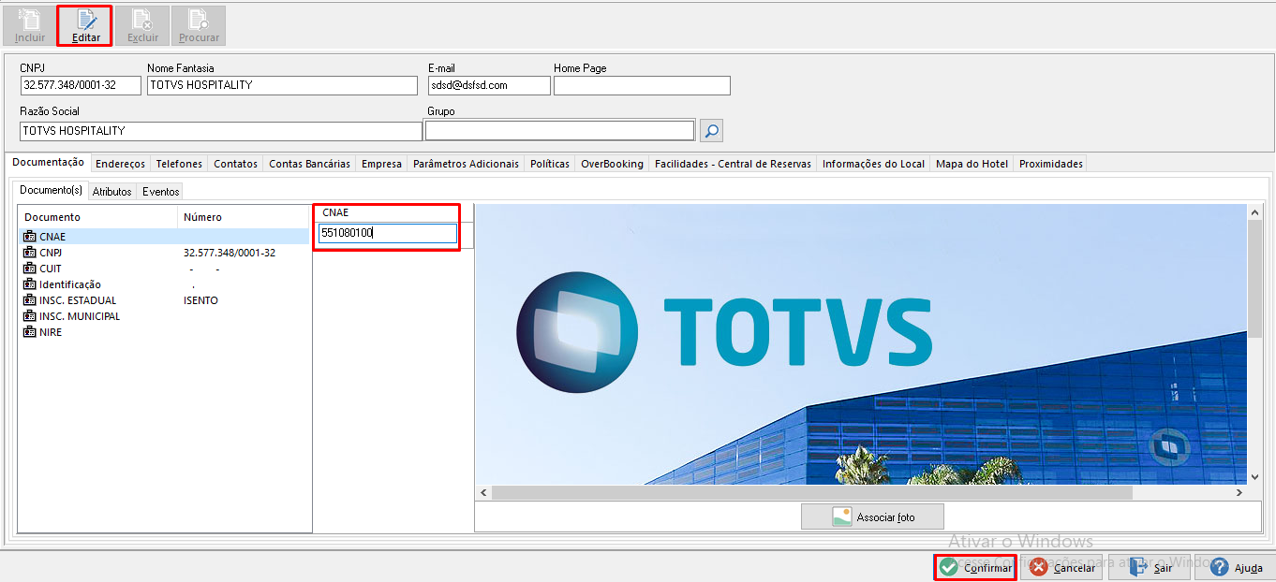The width and height of the screenshot is (1276, 582).
Task: Open the Contatos tab
Action: [235, 164]
